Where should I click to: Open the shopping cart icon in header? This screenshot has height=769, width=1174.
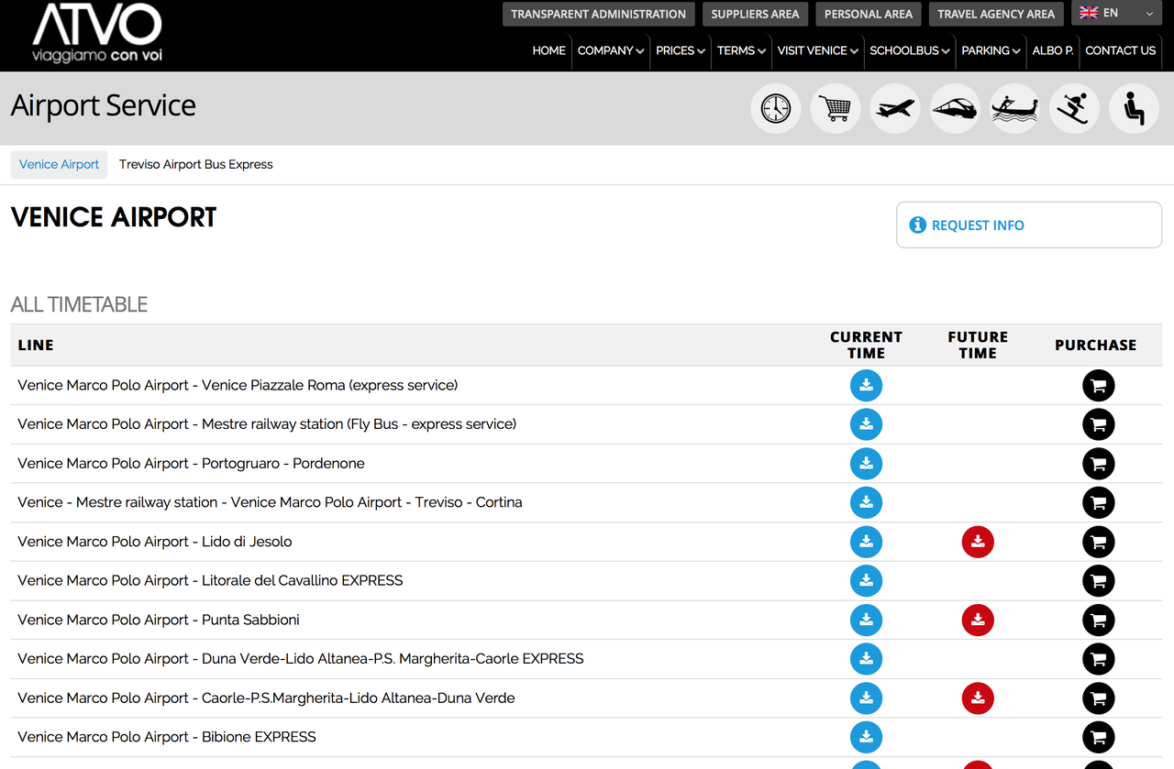pos(836,108)
